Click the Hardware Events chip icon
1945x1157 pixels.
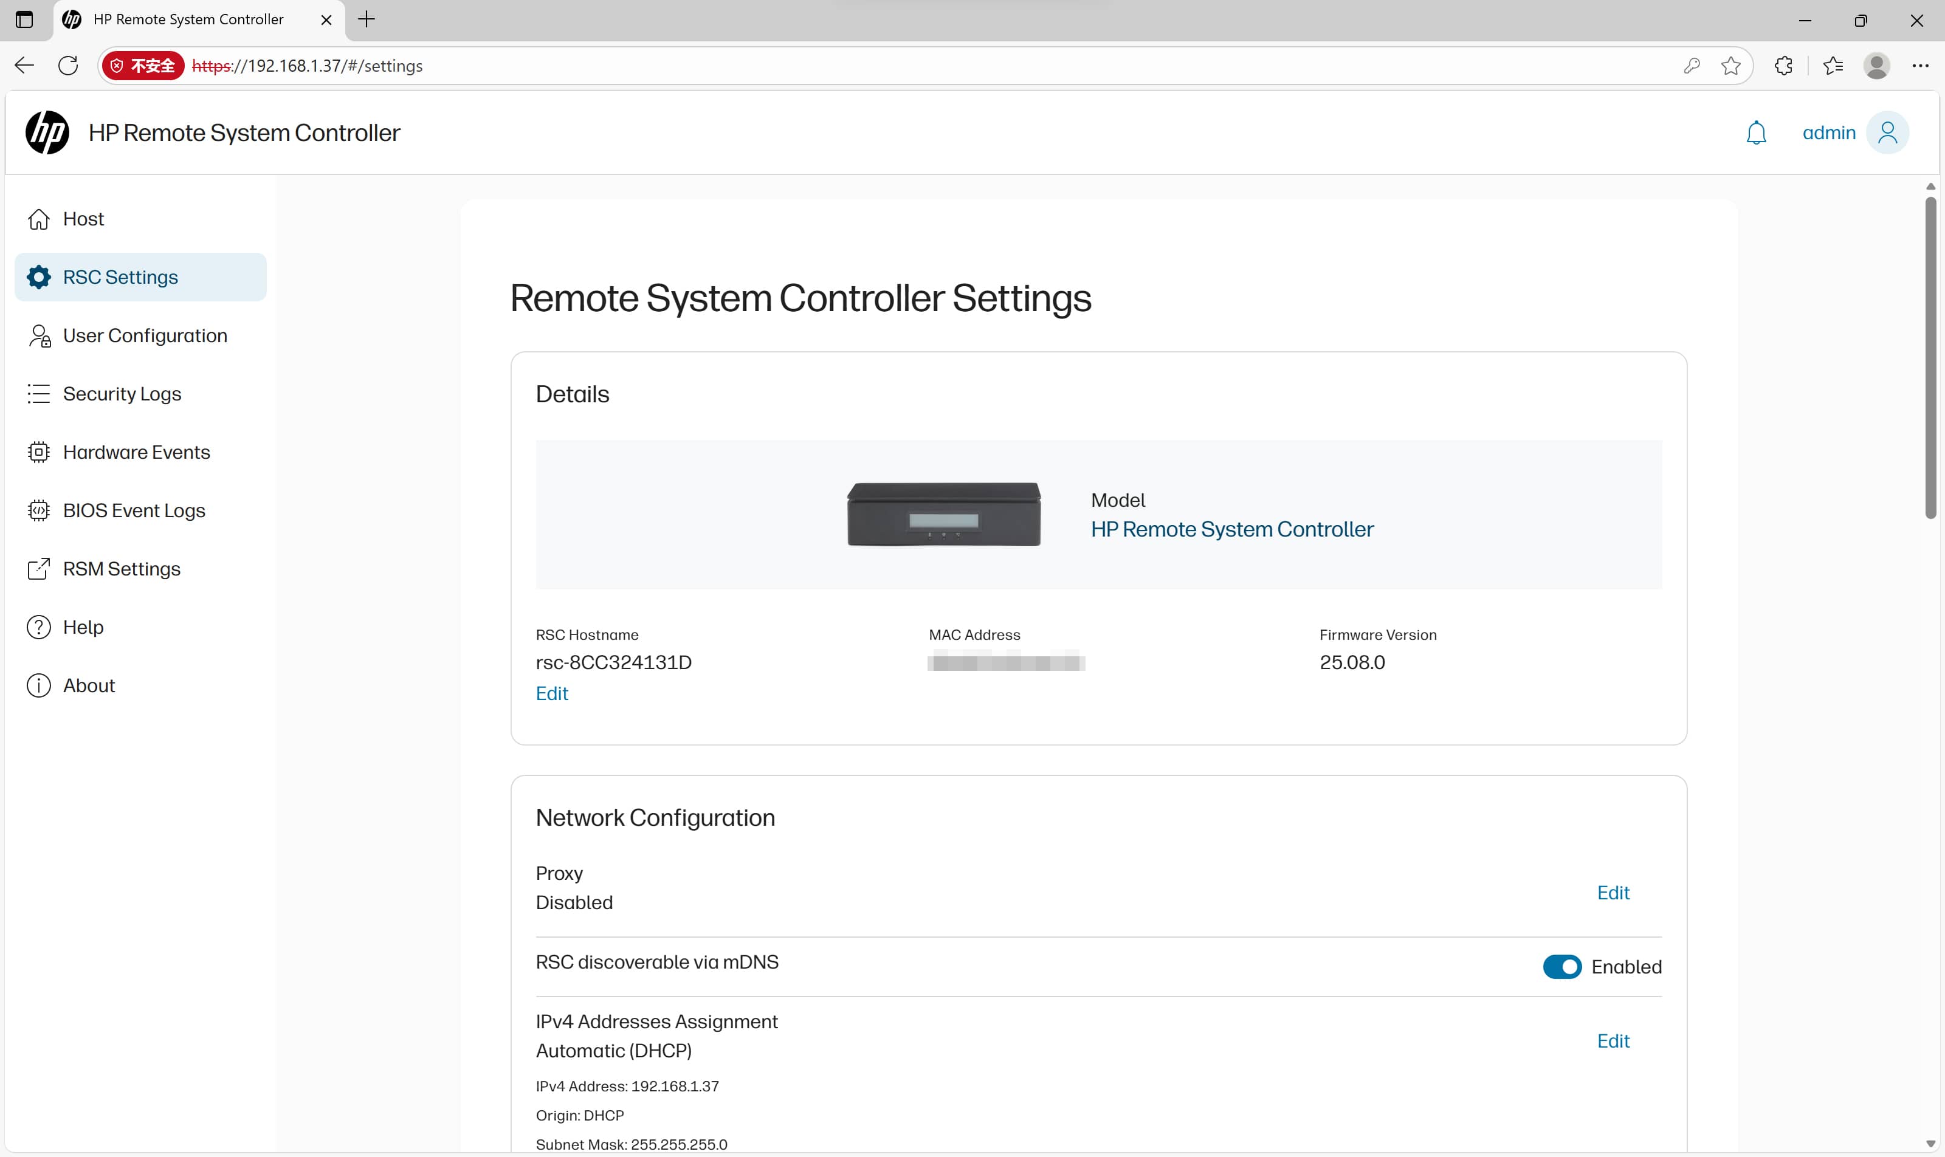[38, 452]
